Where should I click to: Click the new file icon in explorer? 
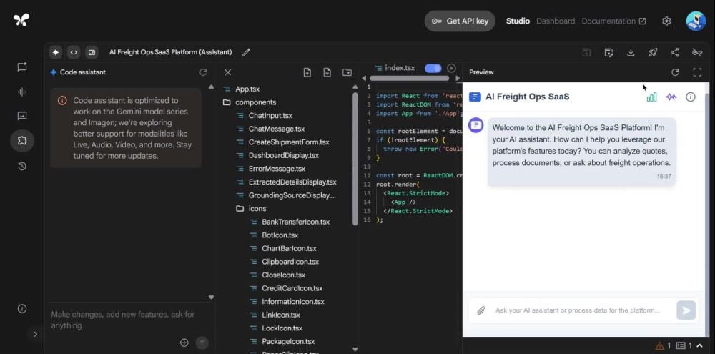coord(327,72)
